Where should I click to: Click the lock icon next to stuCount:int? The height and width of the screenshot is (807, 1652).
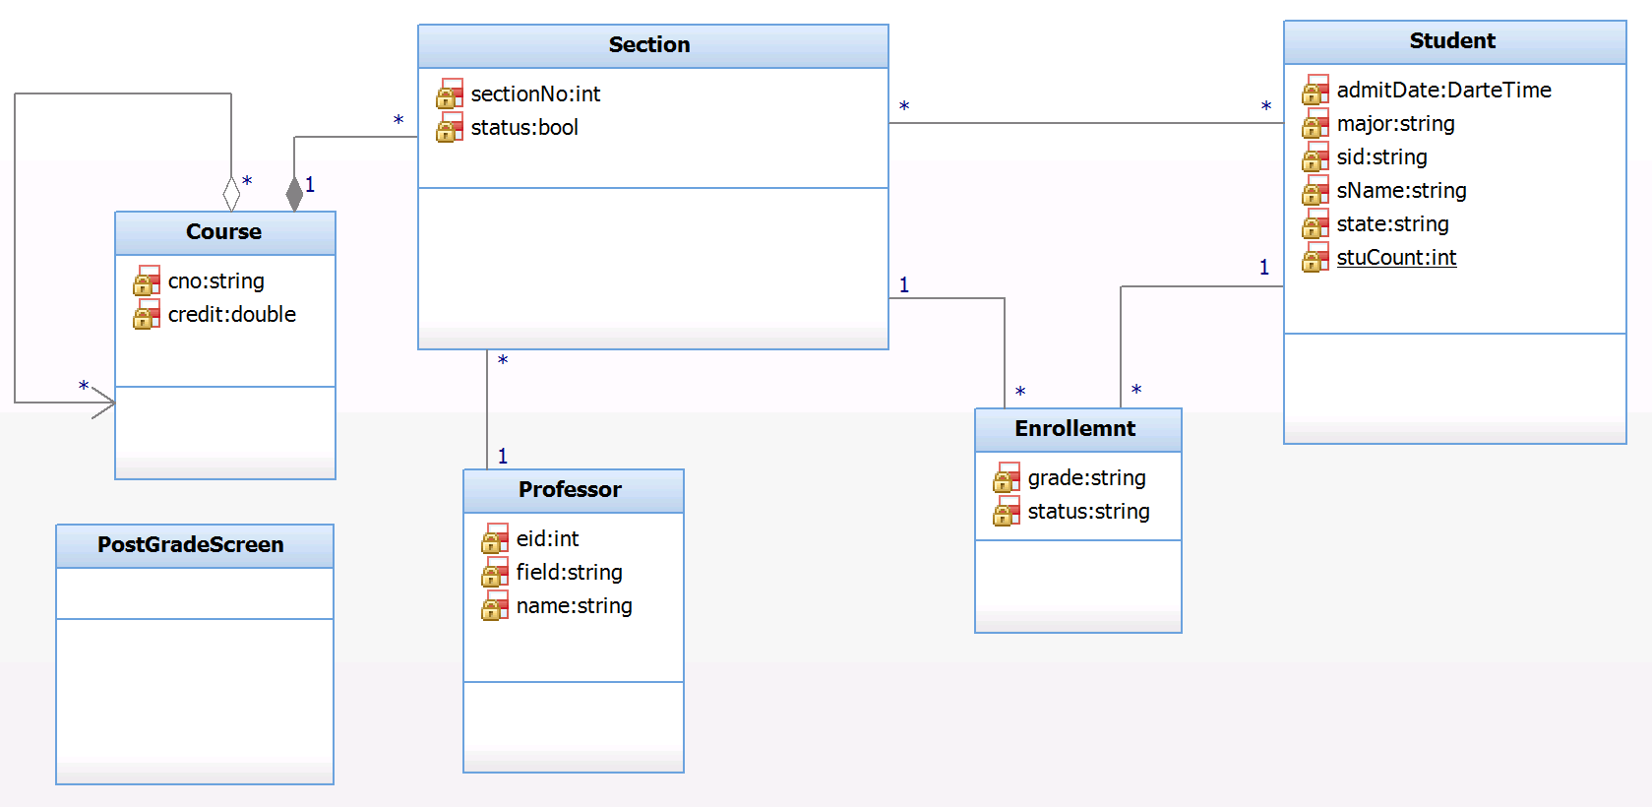click(x=1315, y=258)
